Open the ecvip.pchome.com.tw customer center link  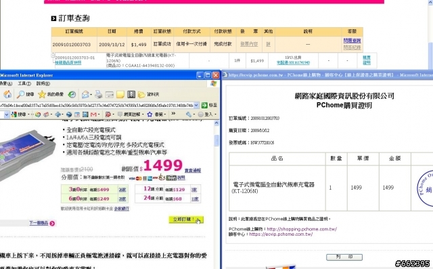click(x=281, y=234)
